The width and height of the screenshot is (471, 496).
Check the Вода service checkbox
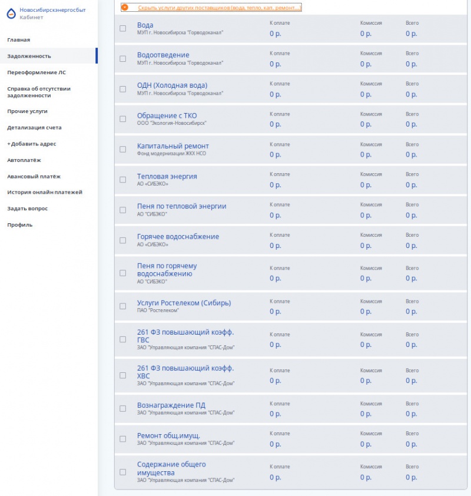(122, 28)
